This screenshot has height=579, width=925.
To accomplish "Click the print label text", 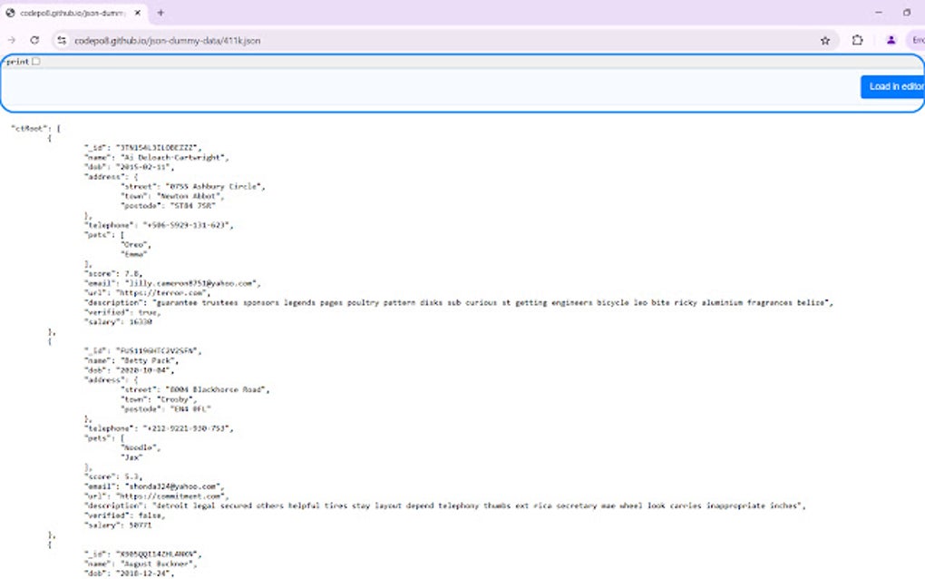I will [x=17, y=61].
